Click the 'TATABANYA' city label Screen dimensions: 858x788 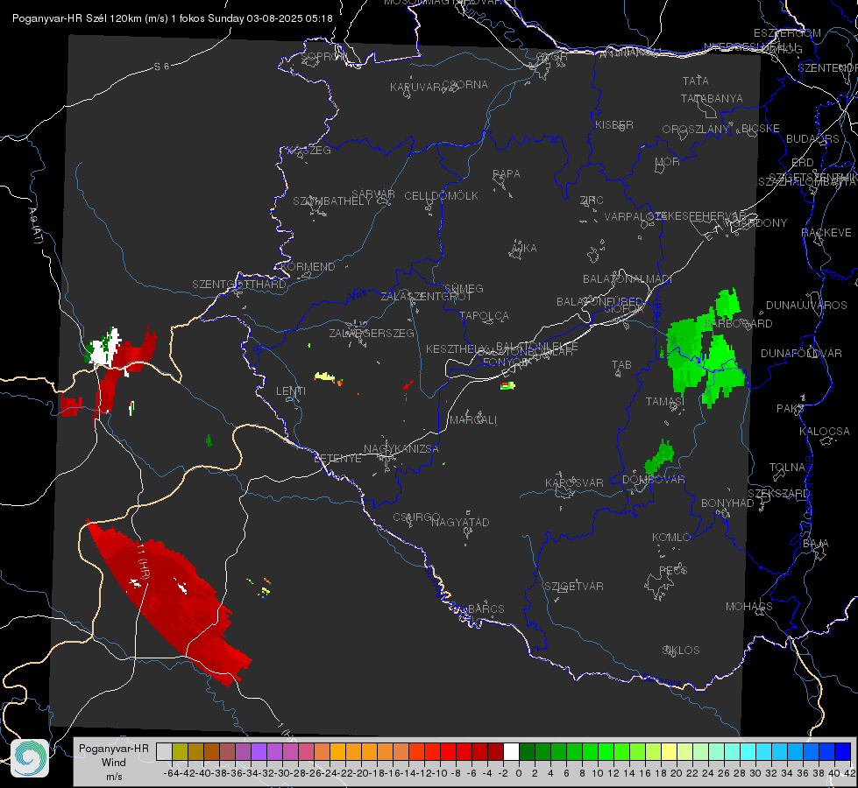pos(712,98)
